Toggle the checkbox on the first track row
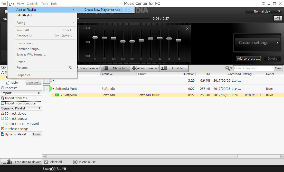This screenshot has height=172, width=284. tap(47, 80)
